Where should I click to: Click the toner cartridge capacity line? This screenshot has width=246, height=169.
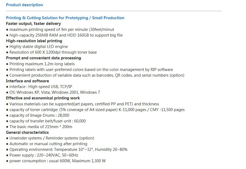pos(95,110)
